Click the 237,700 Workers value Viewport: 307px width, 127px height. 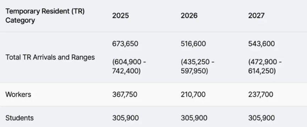click(x=261, y=95)
